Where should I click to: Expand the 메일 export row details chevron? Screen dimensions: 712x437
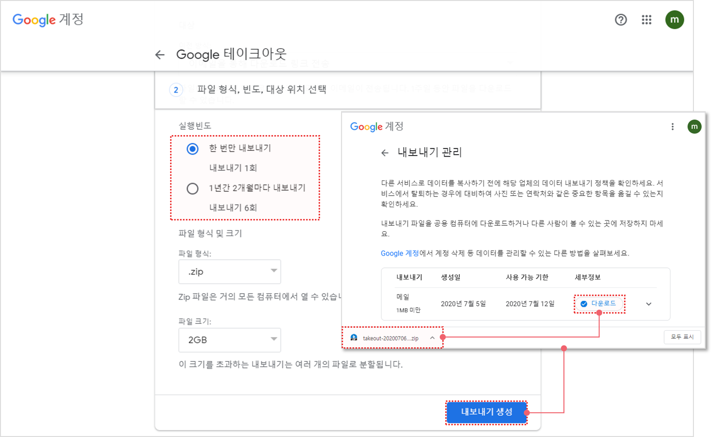[648, 304]
